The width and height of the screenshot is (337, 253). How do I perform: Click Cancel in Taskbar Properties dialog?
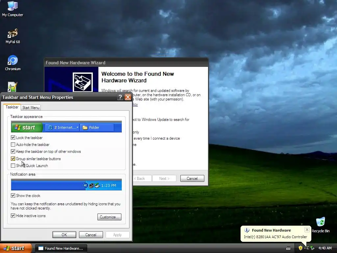(91, 235)
